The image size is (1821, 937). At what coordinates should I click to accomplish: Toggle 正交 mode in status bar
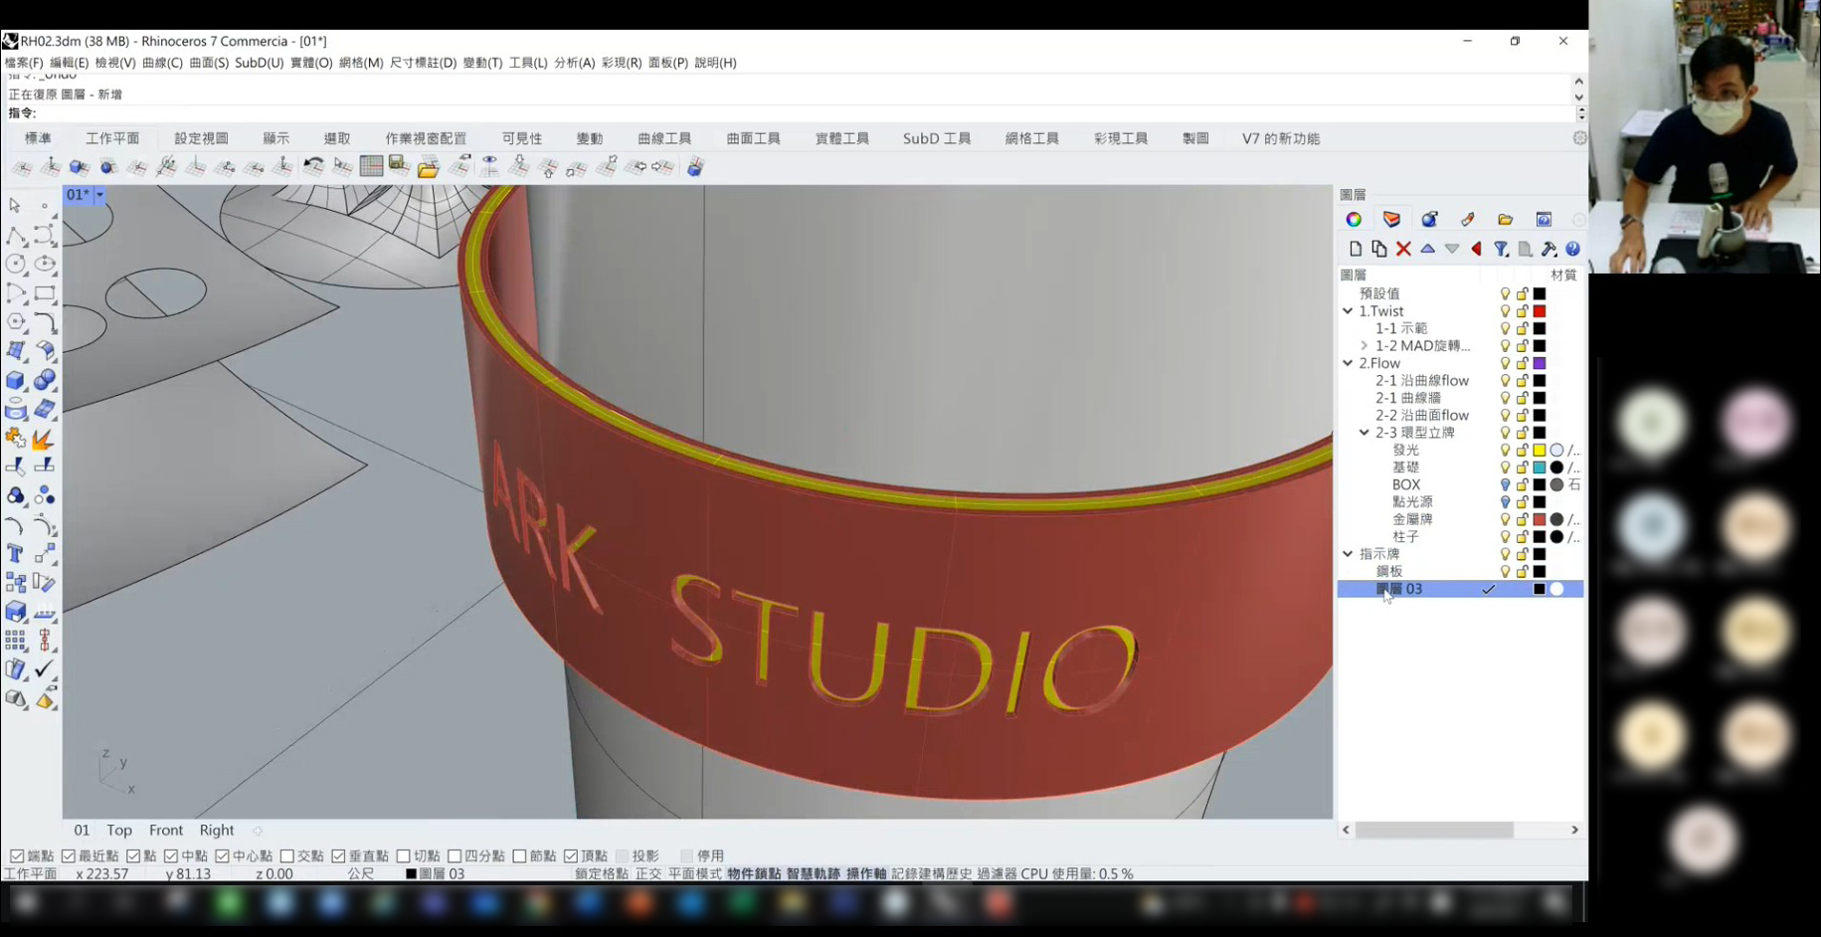(x=648, y=873)
